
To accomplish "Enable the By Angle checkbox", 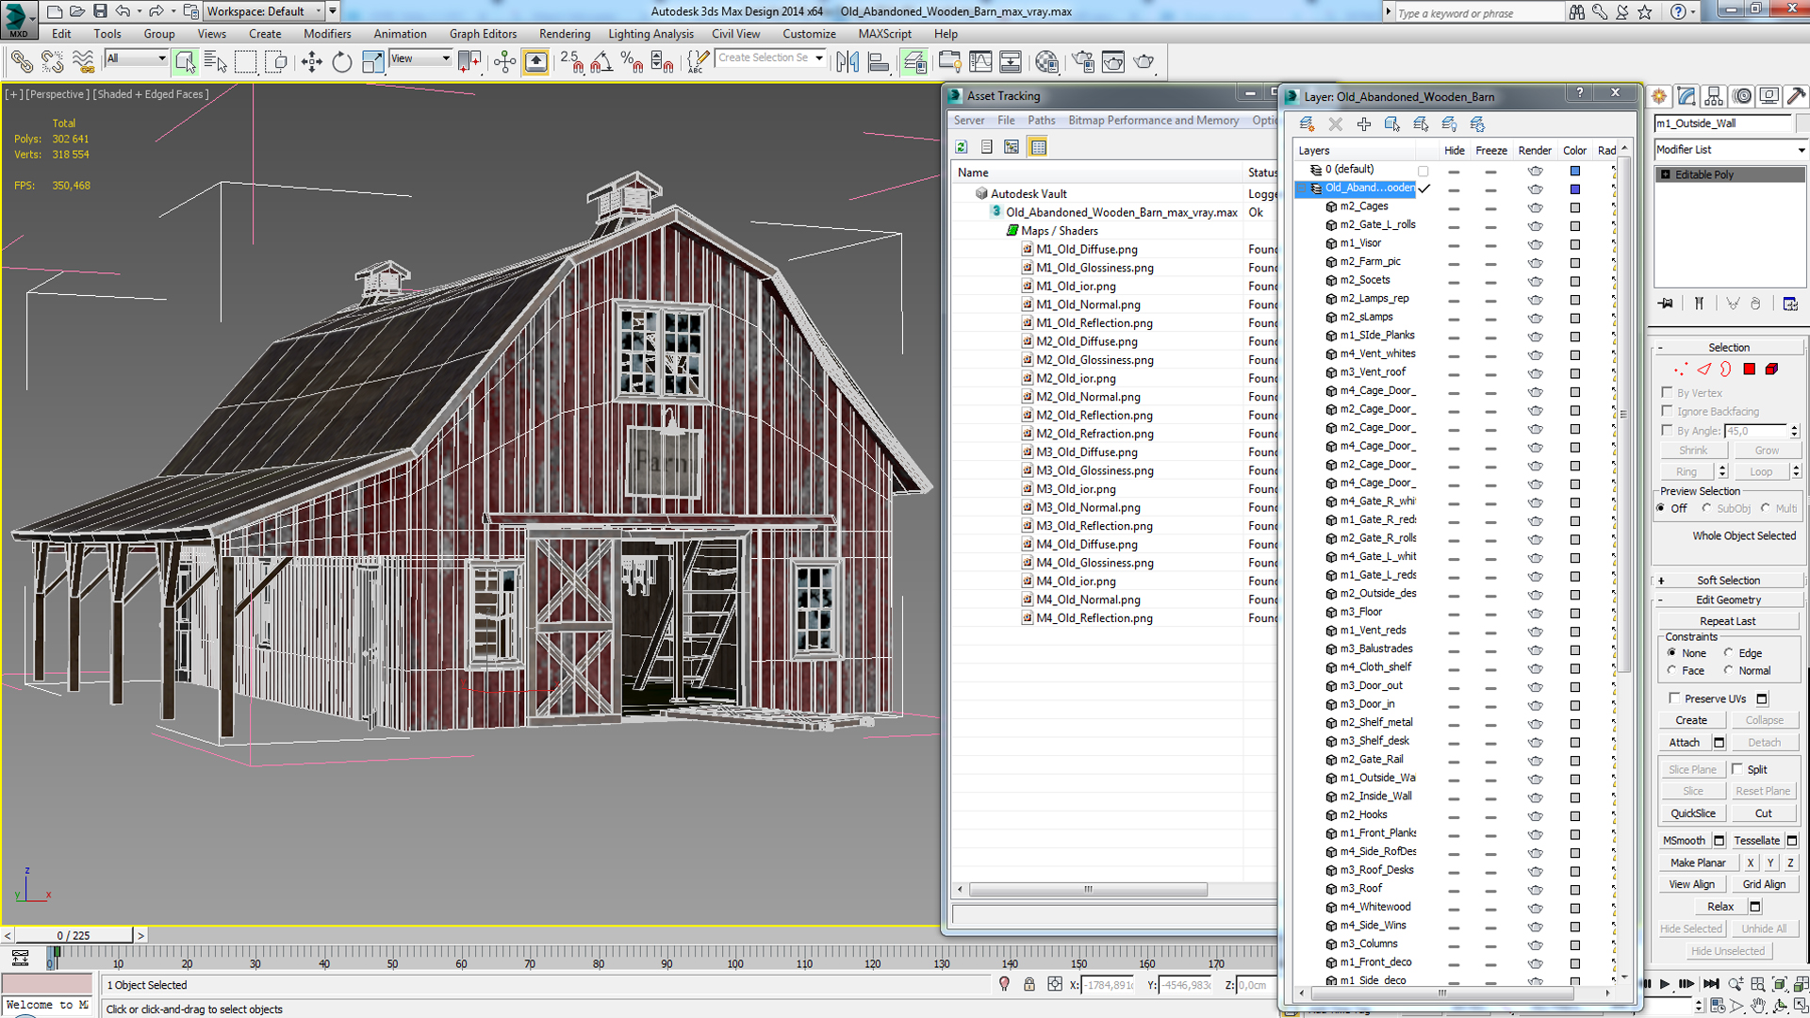I will click(x=1668, y=430).
